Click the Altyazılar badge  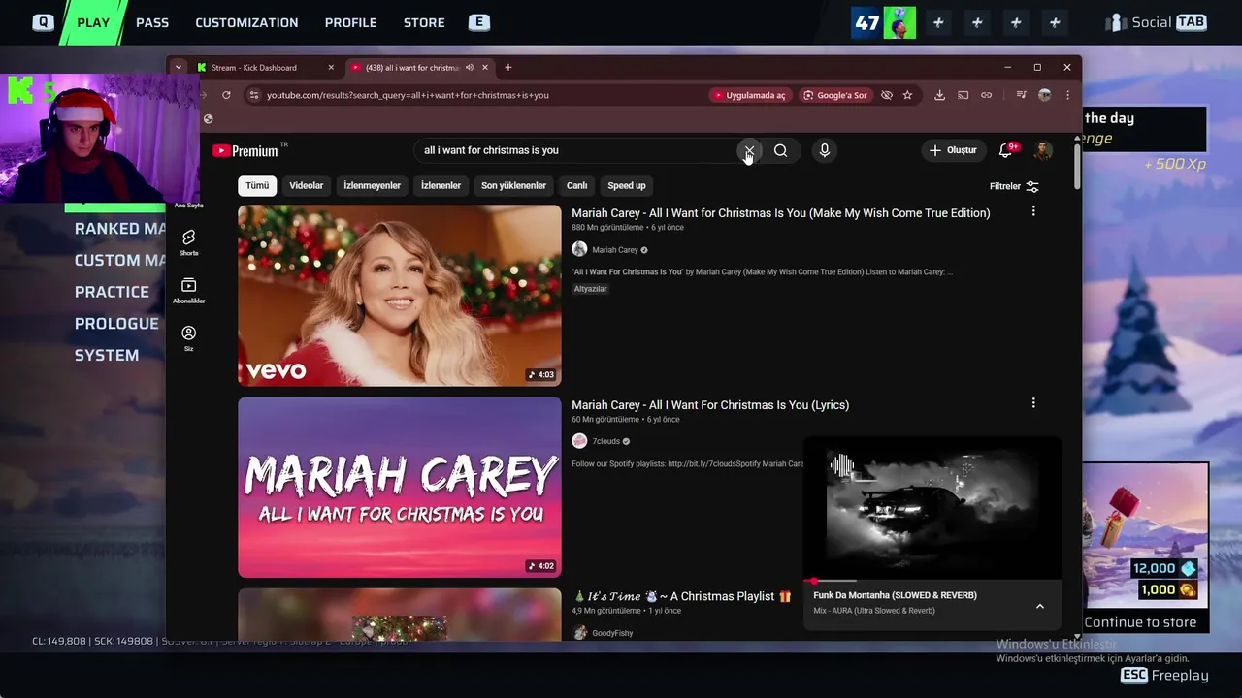pos(590,289)
